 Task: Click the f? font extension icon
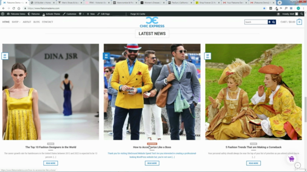[286, 9]
